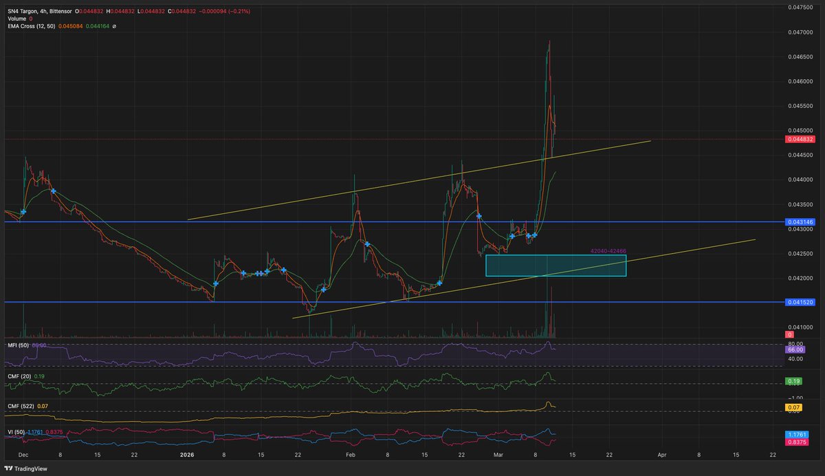Click the red volume value label 0
Image resolution: width=825 pixels, height=476 pixels.
click(x=789, y=334)
